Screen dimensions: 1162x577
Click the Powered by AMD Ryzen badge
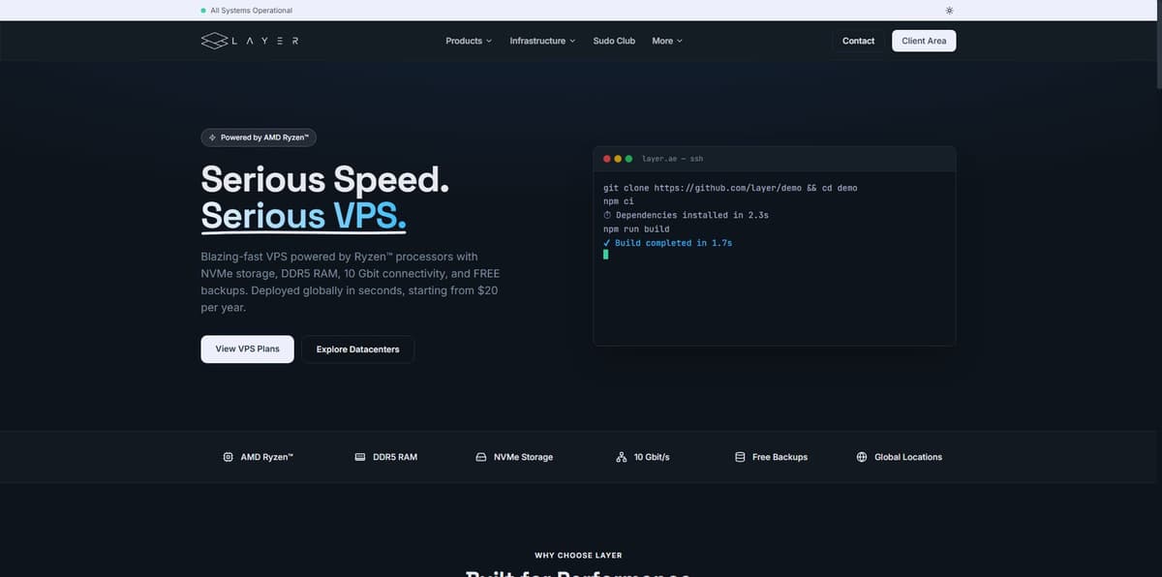[259, 137]
